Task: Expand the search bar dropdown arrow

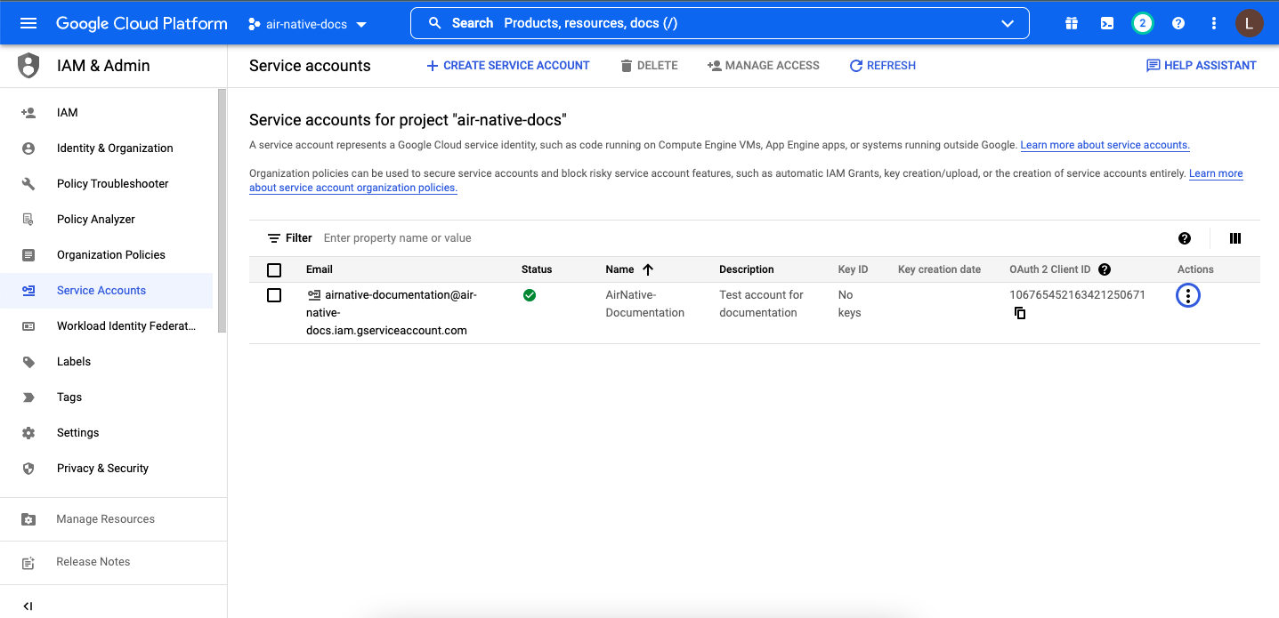Action: pyautogui.click(x=1008, y=23)
